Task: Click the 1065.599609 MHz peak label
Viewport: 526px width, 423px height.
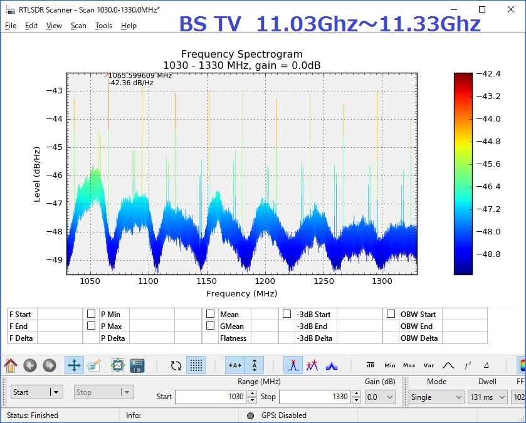Action: [x=140, y=79]
